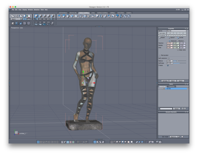Choose the highlighted Select Objects cube icon

[x=36, y=16]
